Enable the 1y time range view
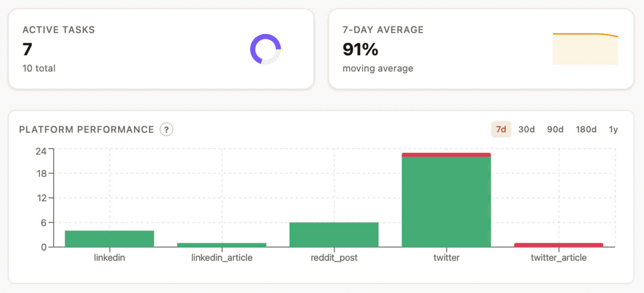This screenshot has width=644, height=293. (x=614, y=129)
